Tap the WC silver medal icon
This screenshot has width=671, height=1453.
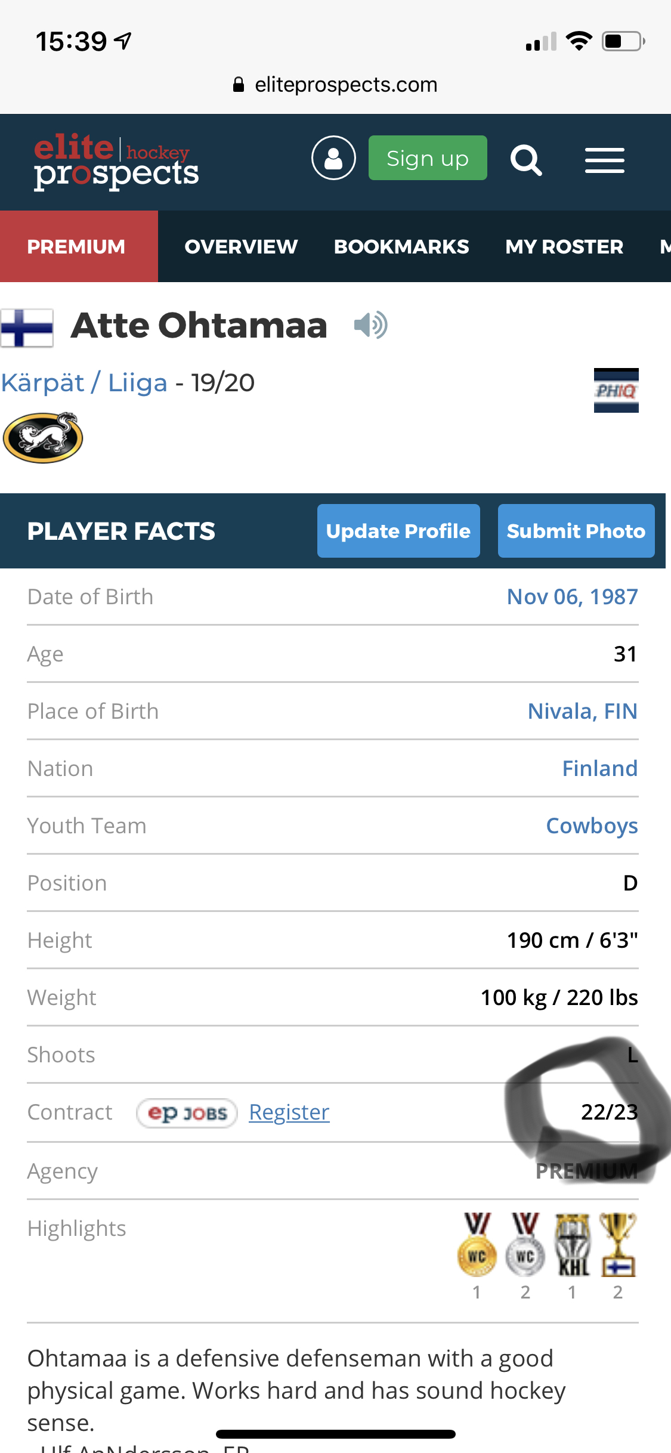click(525, 1247)
